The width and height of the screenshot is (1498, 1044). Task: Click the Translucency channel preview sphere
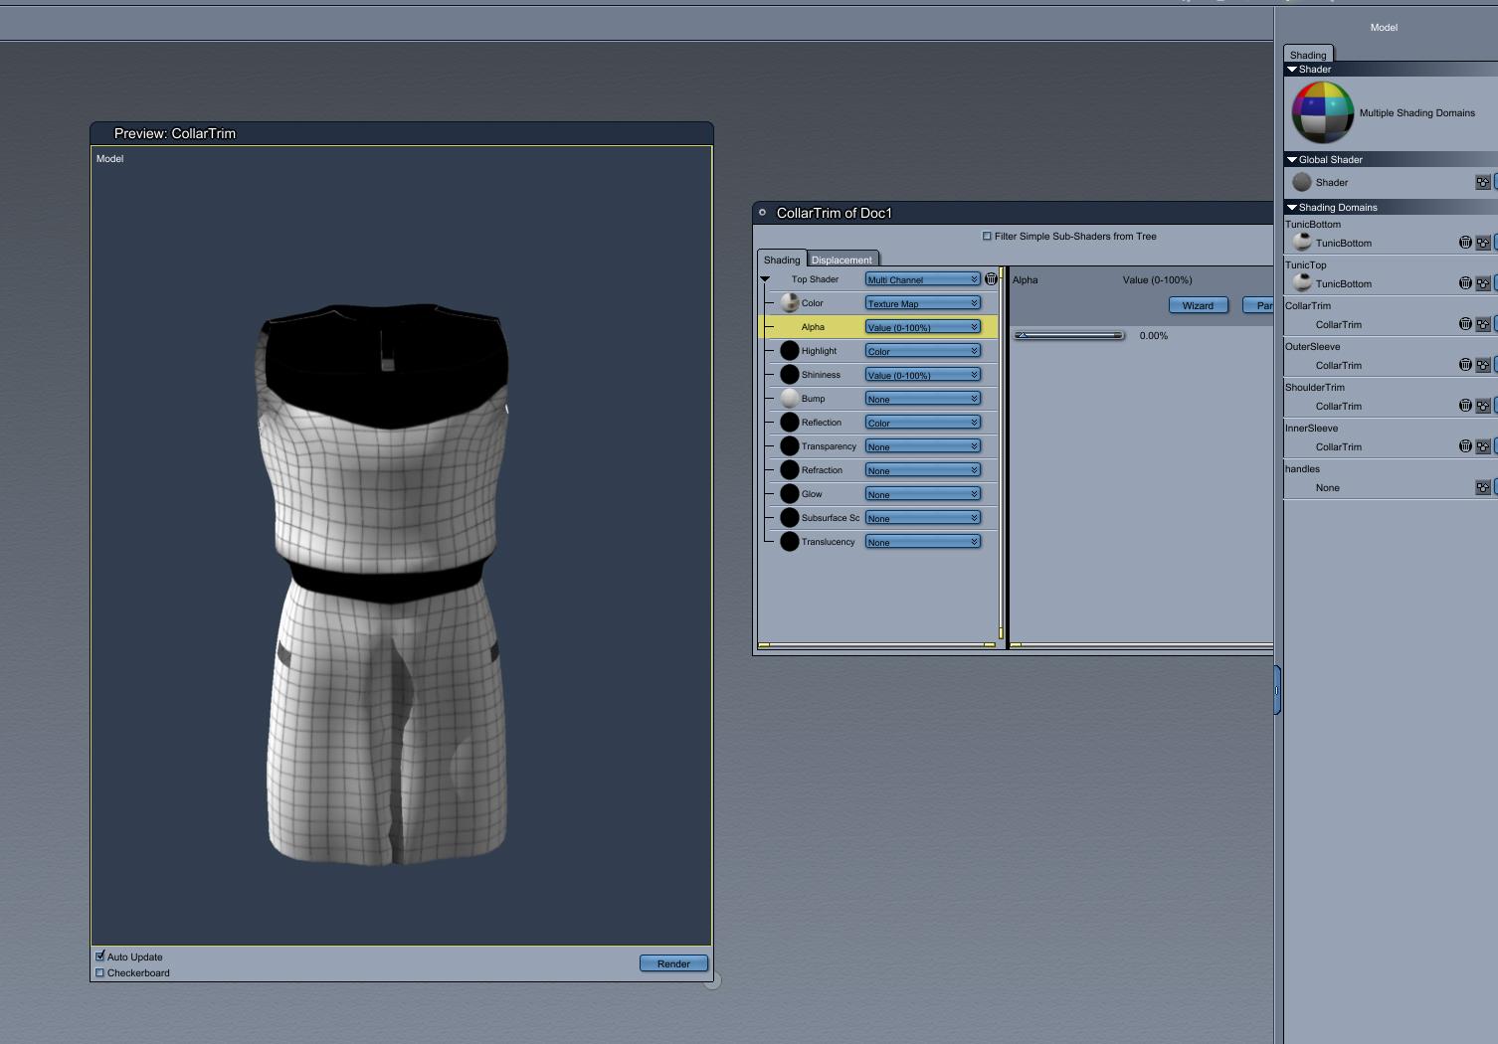click(790, 542)
